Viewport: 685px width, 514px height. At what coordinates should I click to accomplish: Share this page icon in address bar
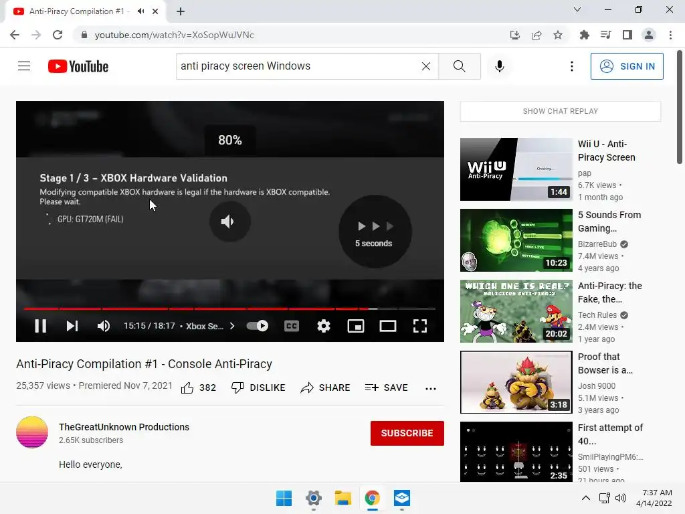(536, 35)
